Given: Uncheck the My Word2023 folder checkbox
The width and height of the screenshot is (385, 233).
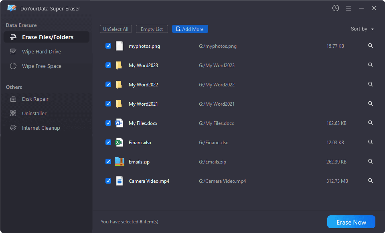Looking at the screenshot, I should pyautogui.click(x=108, y=65).
